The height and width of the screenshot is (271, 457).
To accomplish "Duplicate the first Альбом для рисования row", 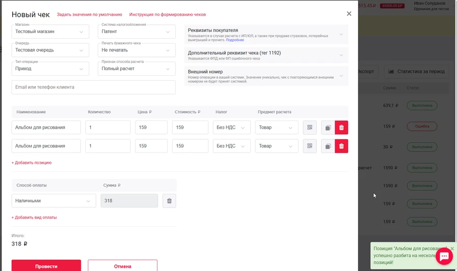I will pos(328,128).
